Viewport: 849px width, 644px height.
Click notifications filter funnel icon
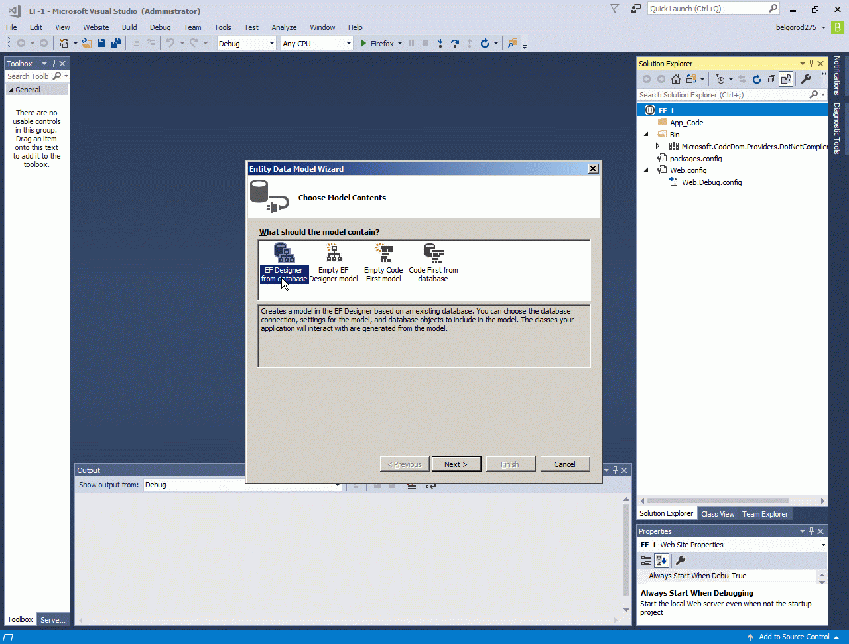click(x=615, y=9)
